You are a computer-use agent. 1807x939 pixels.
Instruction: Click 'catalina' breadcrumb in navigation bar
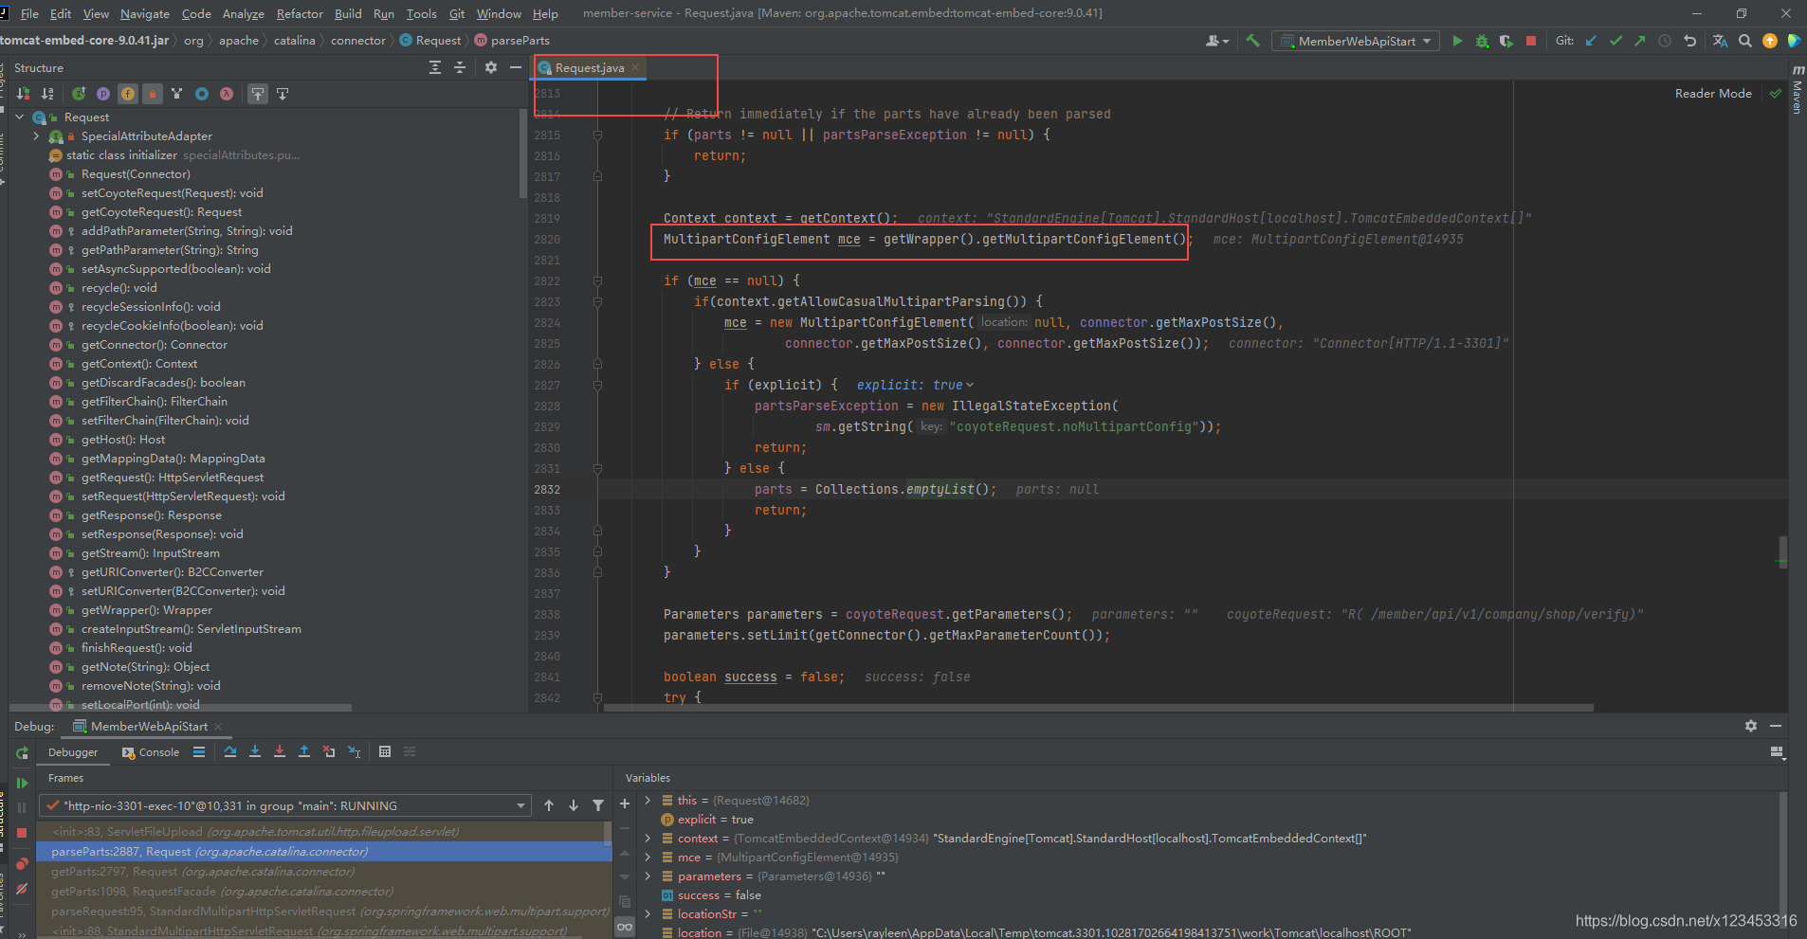294,41
